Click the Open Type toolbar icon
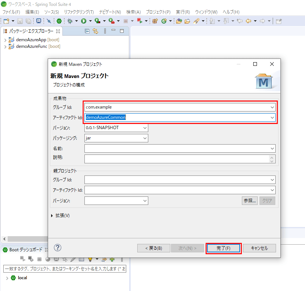 pyautogui.click(x=179, y=21)
